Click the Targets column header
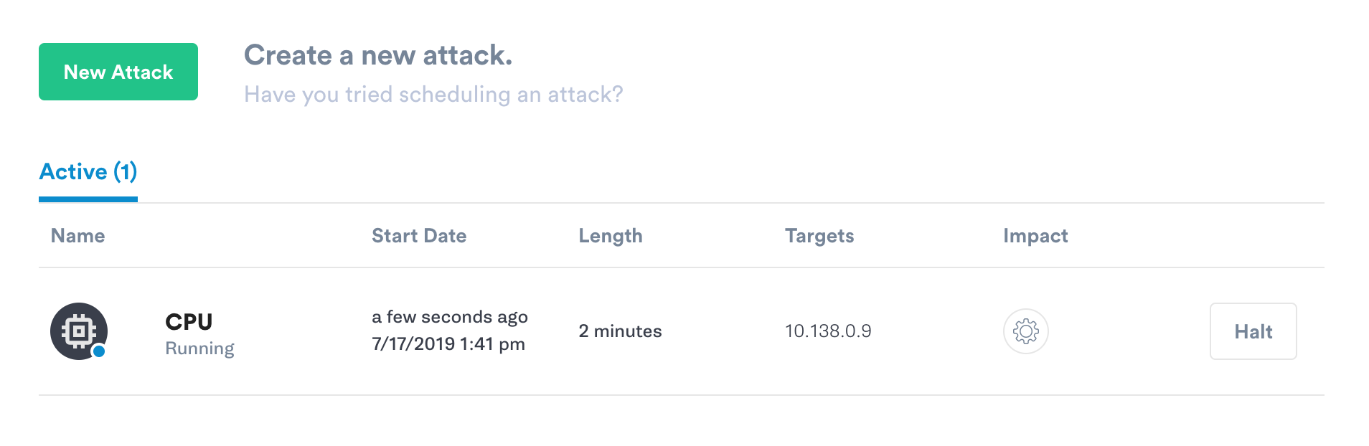 819,235
